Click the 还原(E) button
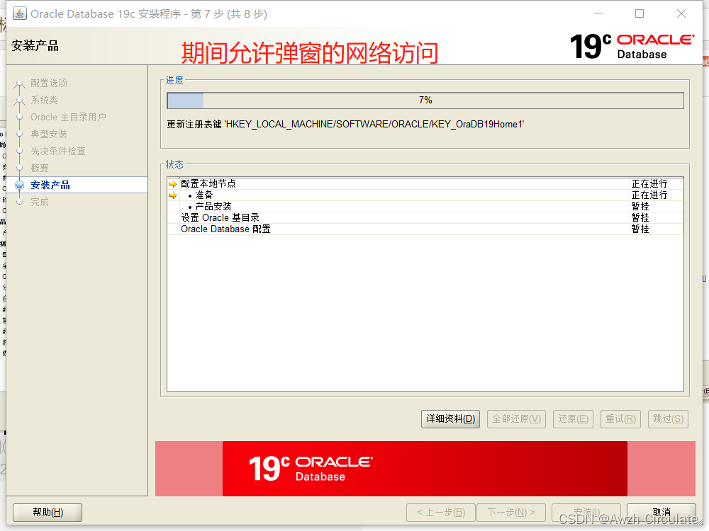709x531 pixels. (573, 418)
